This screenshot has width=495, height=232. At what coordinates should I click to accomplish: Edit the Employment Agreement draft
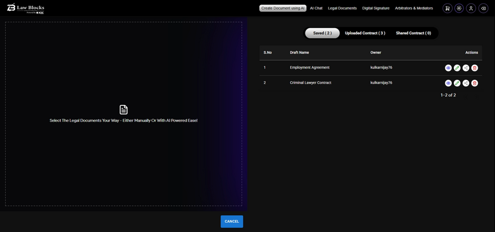pyautogui.click(x=457, y=68)
